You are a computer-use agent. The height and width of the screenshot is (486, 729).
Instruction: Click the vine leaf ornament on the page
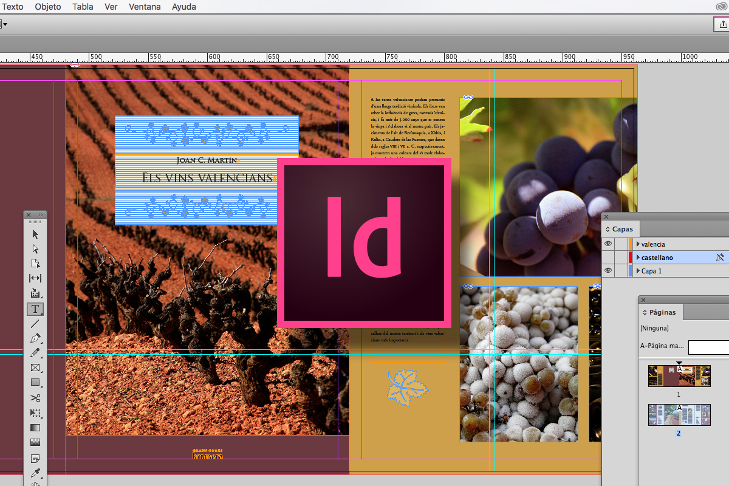point(407,387)
